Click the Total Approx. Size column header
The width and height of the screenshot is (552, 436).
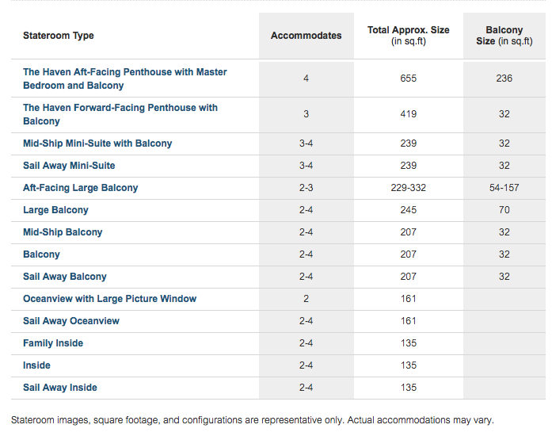point(409,36)
